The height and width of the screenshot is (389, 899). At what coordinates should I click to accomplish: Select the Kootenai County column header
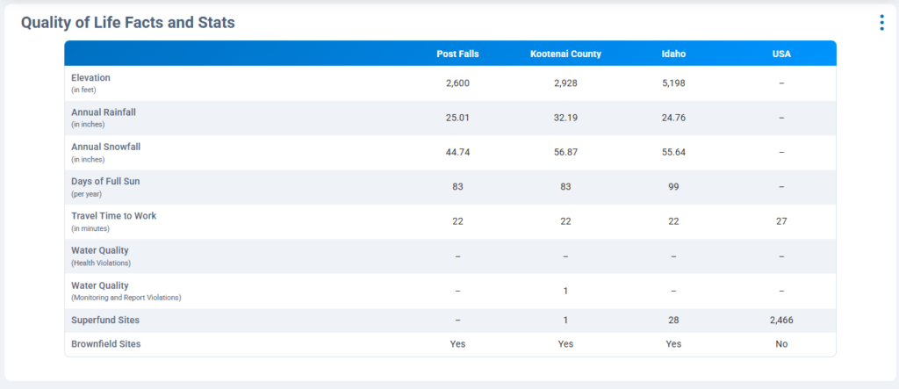[x=565, y=54]
